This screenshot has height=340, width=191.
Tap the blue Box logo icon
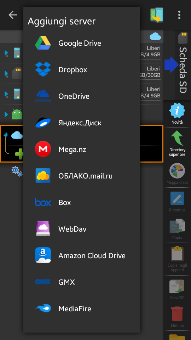coord(43,202)
